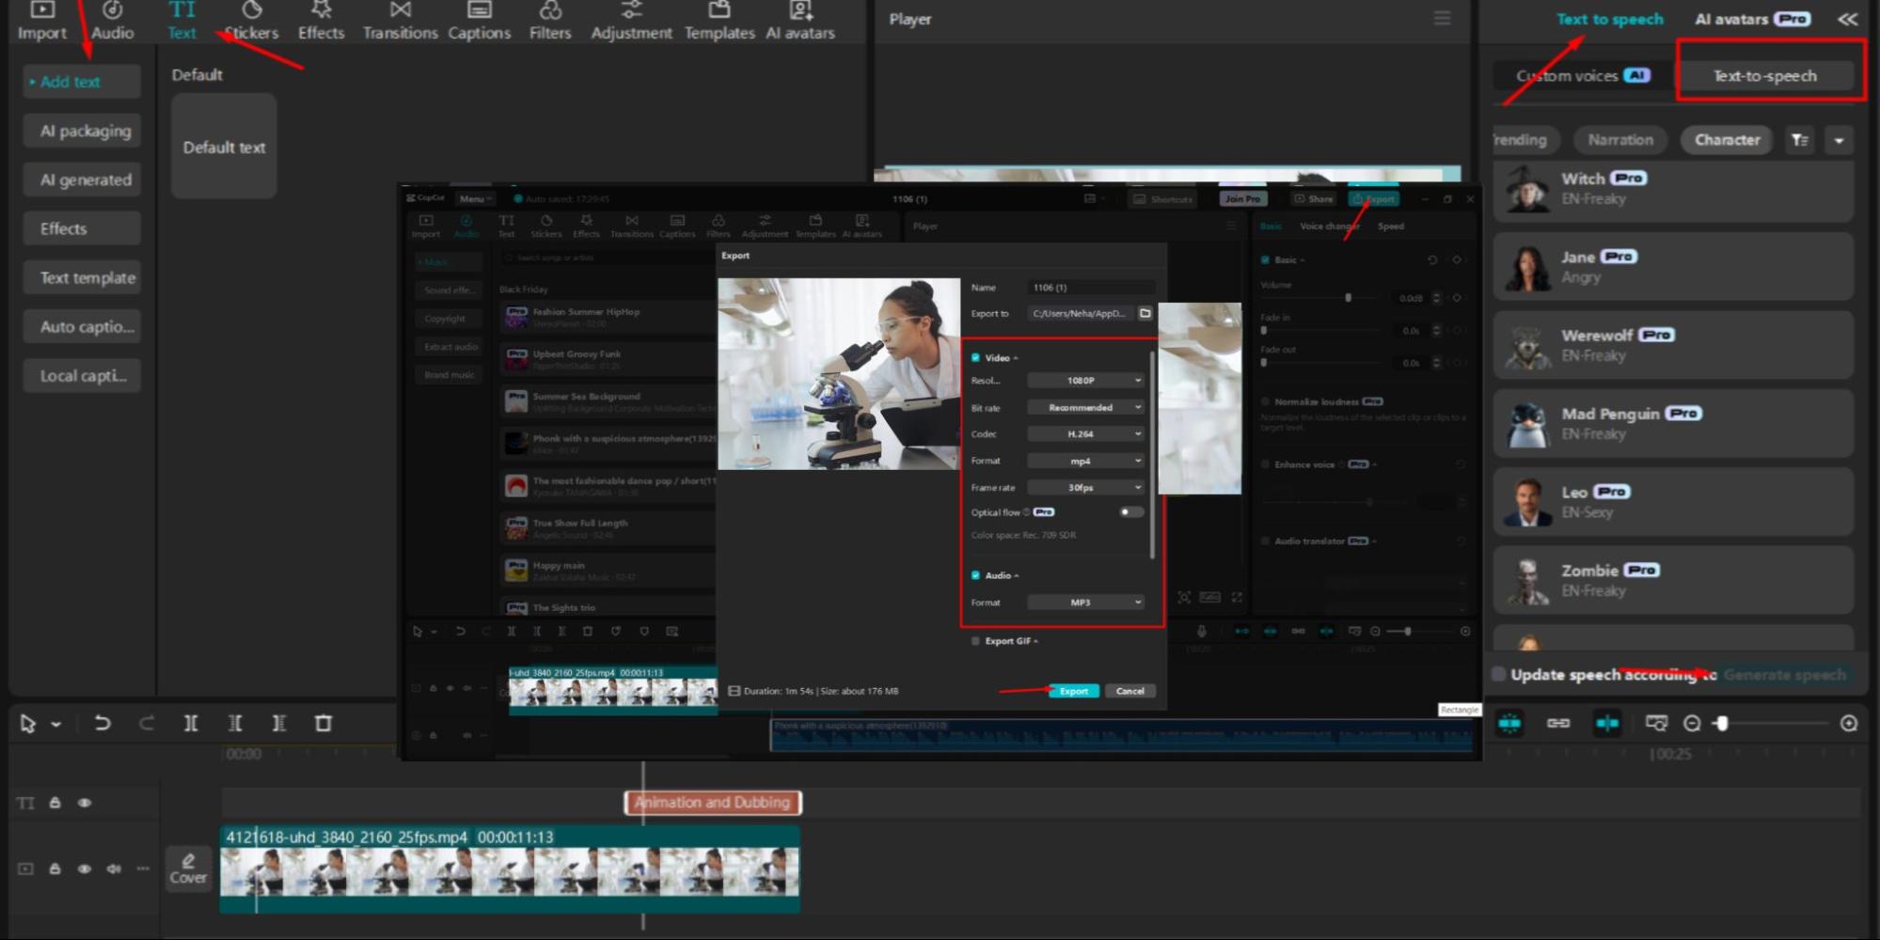The width and height of the screenshot is (1880, 940).
Task: Open the Audio tab in main toolbar
Action: pos(112,21)
